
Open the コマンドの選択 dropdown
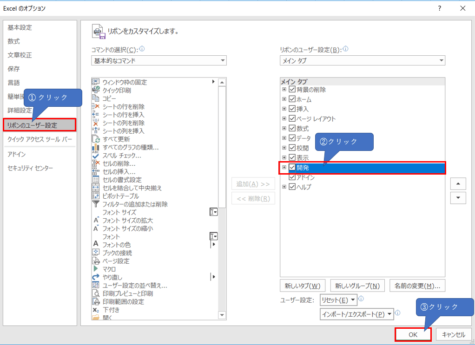[159, 60]
